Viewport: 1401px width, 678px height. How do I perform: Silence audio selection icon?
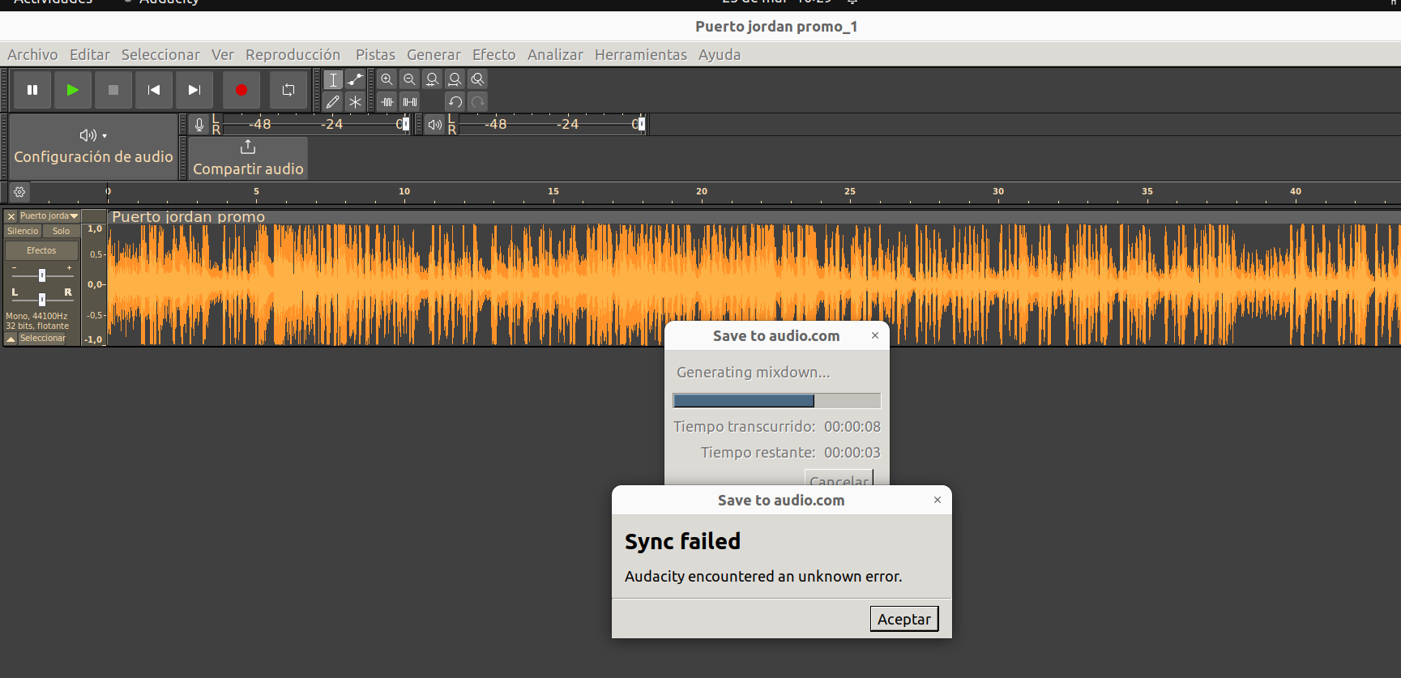tap(410, 102)
